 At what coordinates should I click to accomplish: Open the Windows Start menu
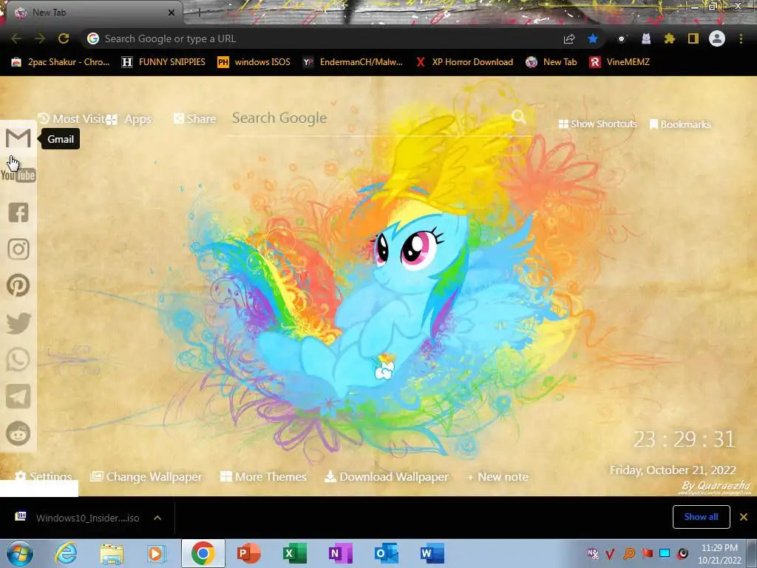click(x=19, y=553)
